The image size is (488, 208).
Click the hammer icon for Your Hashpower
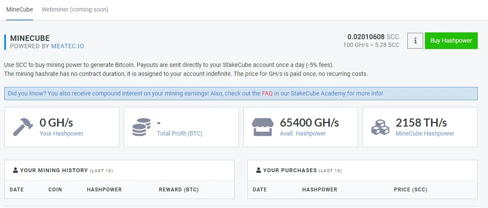point(23,127)
